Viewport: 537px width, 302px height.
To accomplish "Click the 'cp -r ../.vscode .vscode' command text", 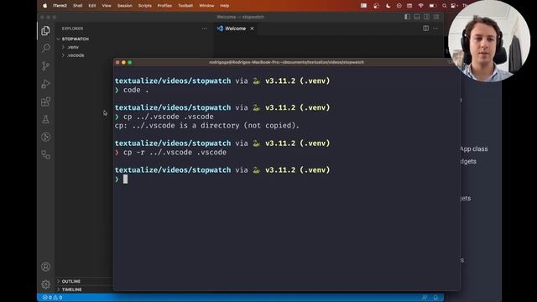I will pos(175,152).
